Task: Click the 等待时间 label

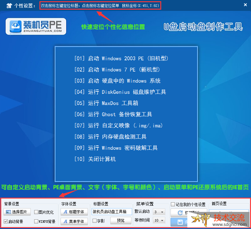Action: click(142, 220)
